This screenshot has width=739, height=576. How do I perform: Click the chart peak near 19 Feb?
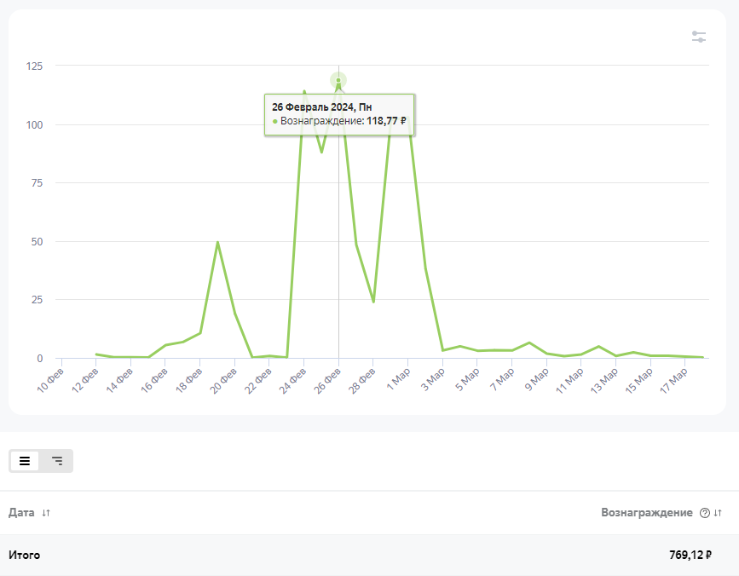point(217,242)
